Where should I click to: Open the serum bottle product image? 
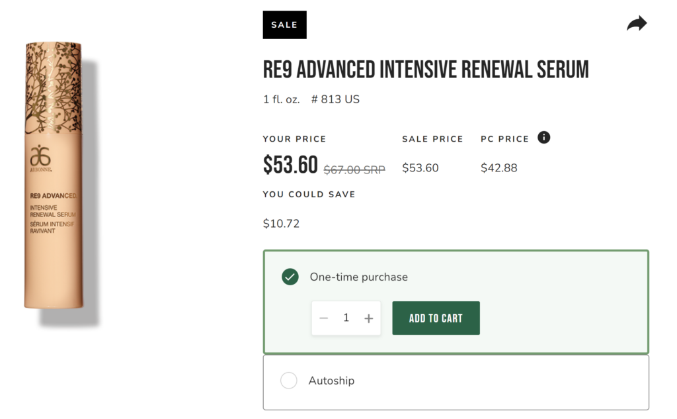click(54, 175)
